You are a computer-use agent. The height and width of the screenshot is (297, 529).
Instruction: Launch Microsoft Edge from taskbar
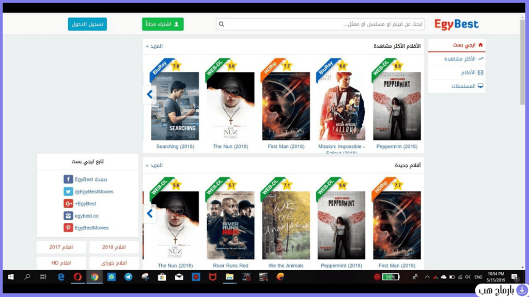(61, 277)
